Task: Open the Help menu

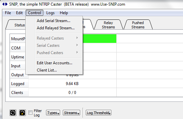Action: [x=64, y=13]
